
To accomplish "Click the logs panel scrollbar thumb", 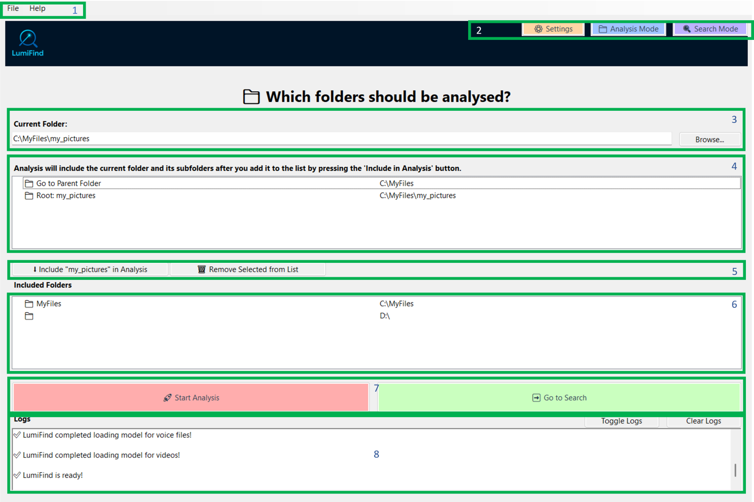I will tap(735, 470).
